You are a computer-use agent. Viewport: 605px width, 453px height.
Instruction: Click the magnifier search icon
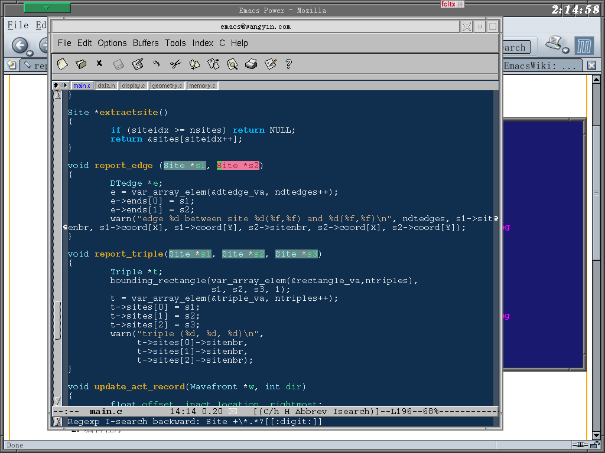coord(232,64)
